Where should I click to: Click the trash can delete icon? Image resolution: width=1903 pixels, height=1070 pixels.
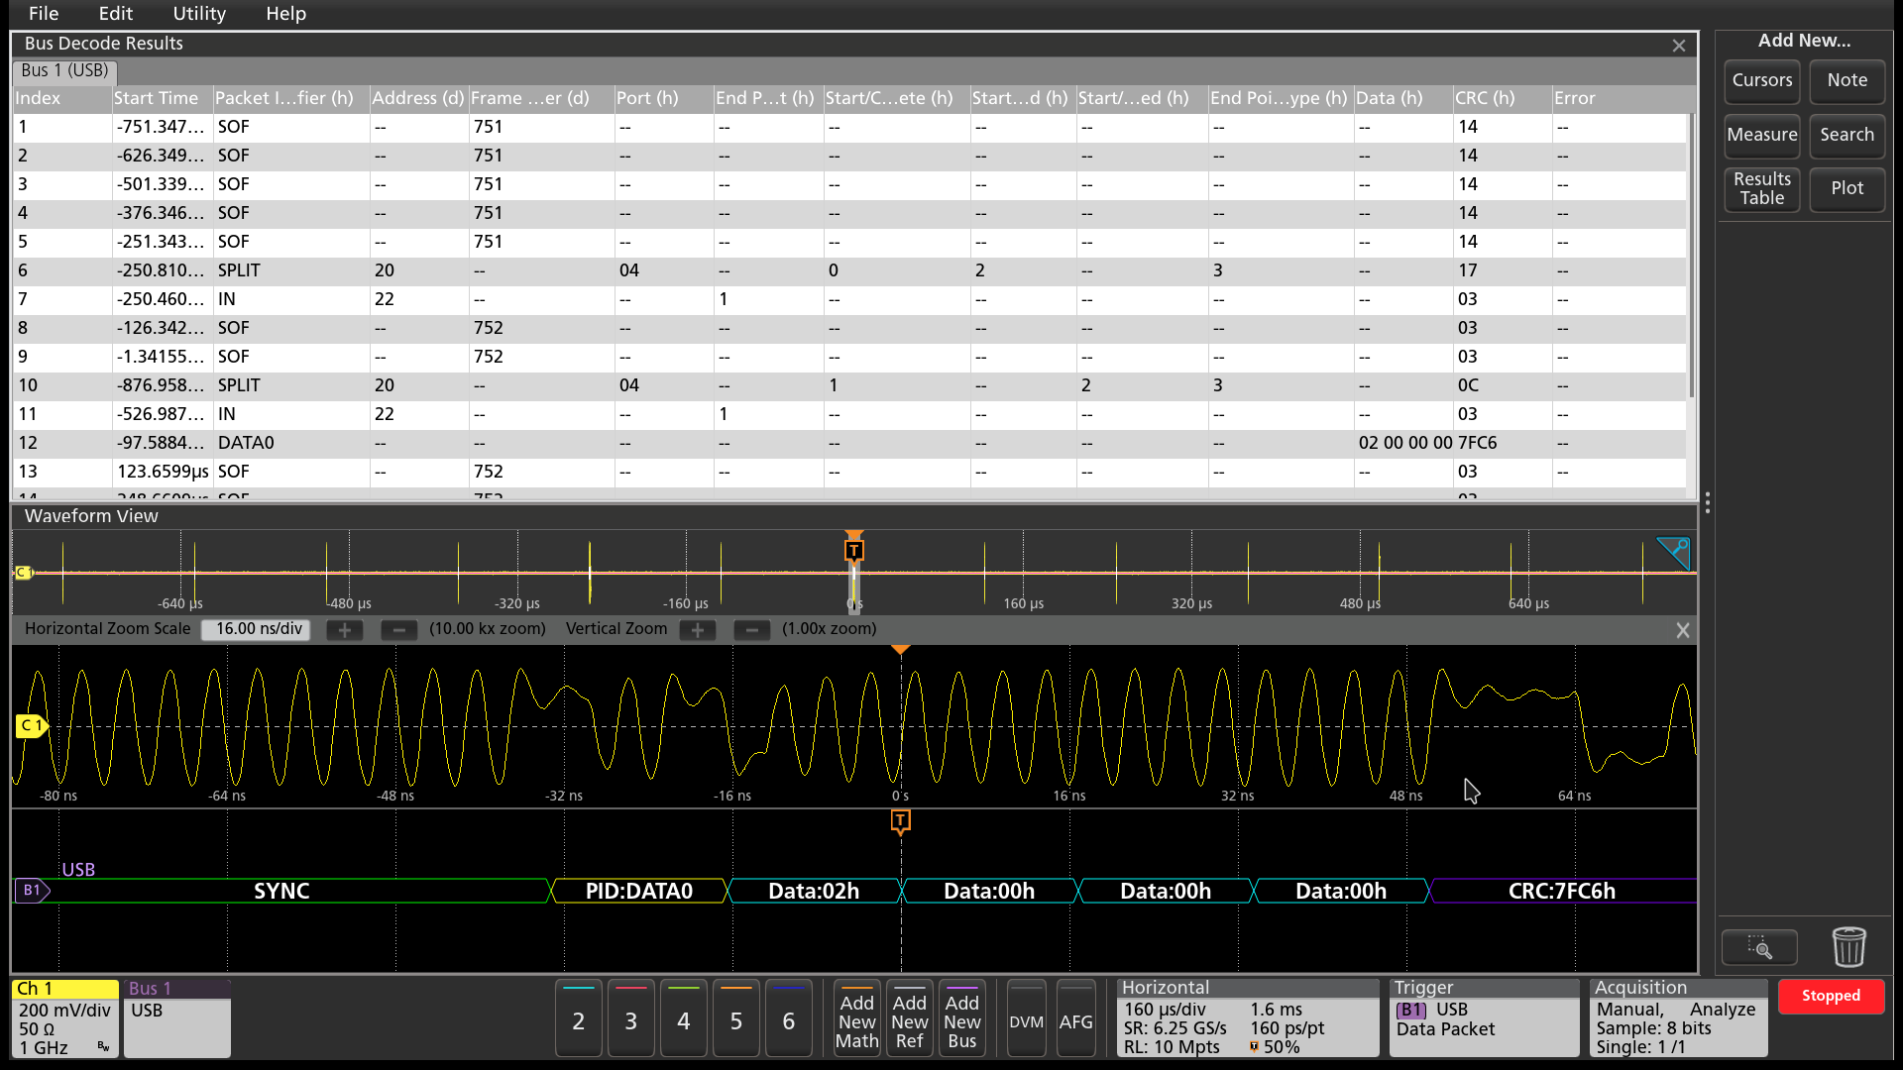(1848, 947)
